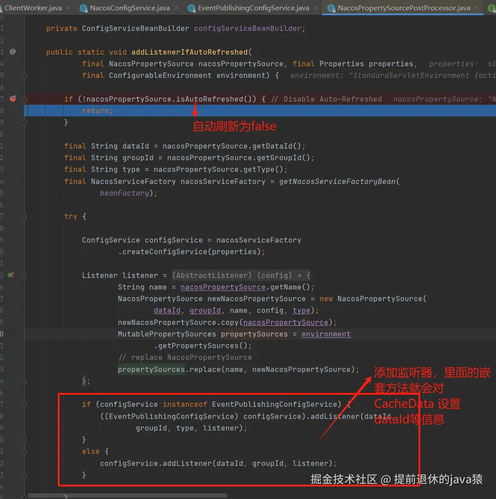This screenshot has width=496, height=499.
Task: Click the '// replace NacosPropertySource' comment
Action: point(185,358)
